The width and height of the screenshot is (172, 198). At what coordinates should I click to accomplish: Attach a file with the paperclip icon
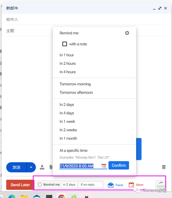[51, 167]
